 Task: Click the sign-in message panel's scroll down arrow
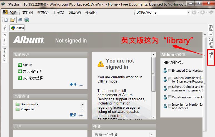tap(154, 117)
